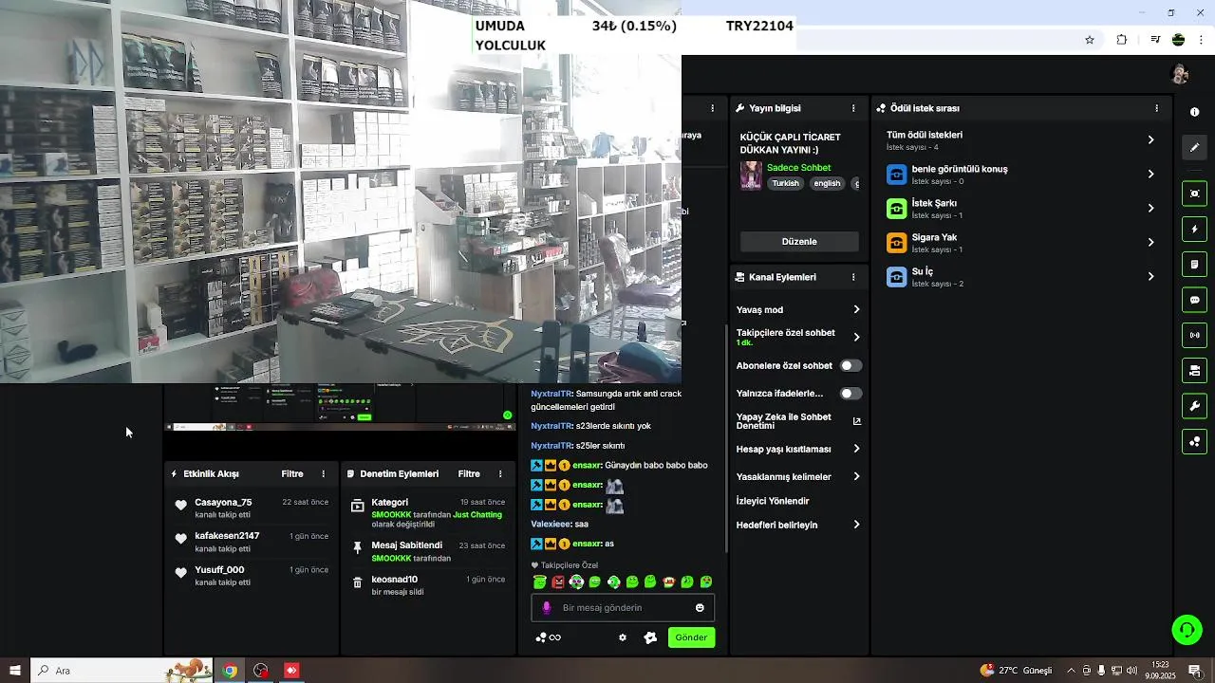
Task: Open Denetim Eylemleri three-dot menu
Action: 500,474
